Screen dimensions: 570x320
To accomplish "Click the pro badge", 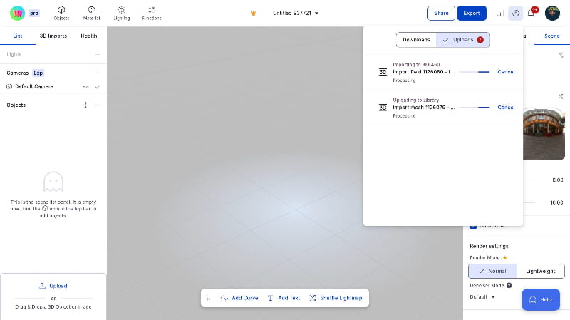I will coord(33,13).
